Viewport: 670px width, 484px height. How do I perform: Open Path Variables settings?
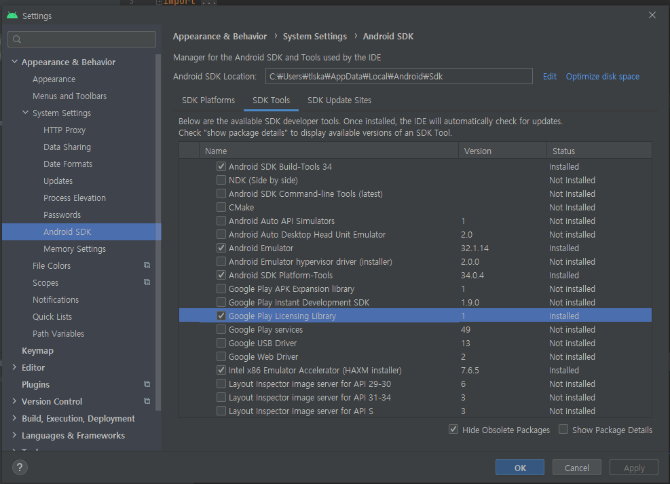(58, 333)
